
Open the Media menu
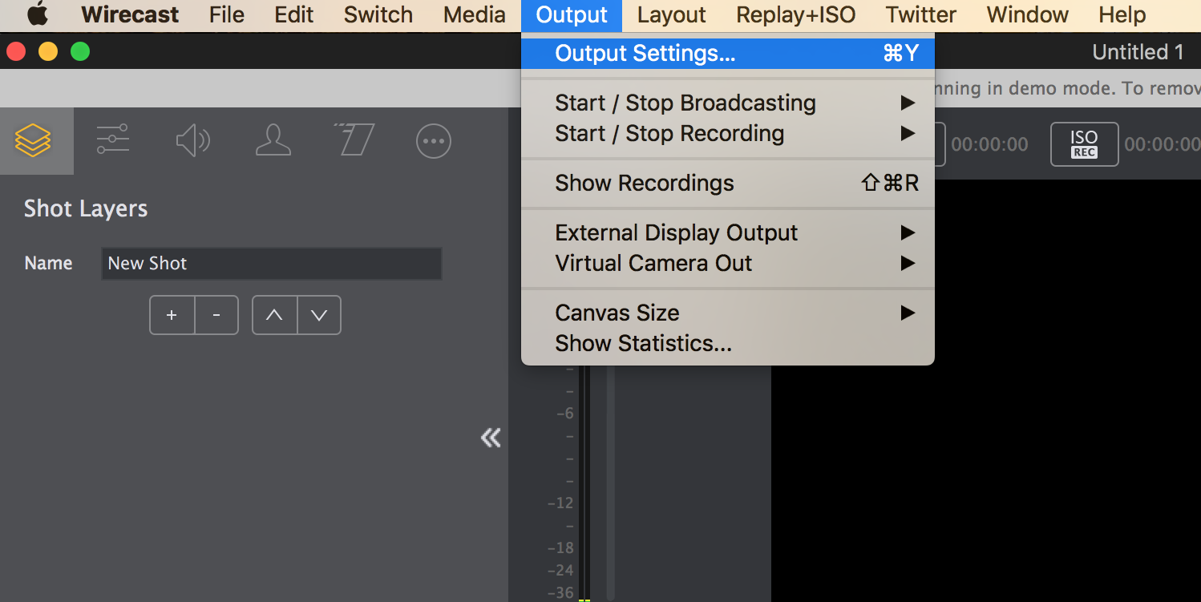pyautogui.click(x=475, y=14)
